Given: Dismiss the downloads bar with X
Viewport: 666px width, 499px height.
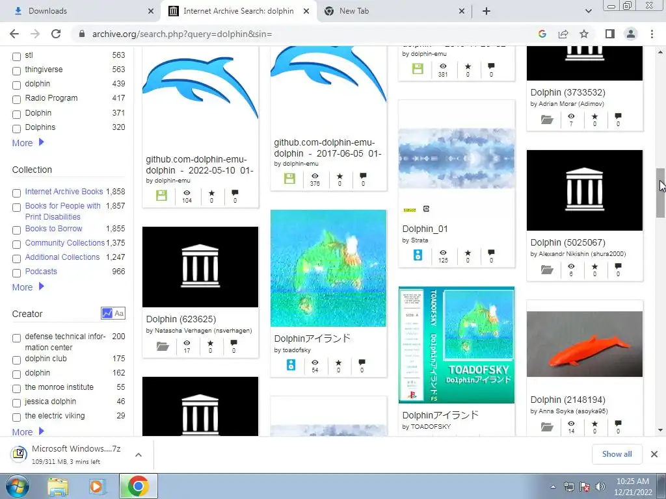Looking at the screenshot, I should tap(654, 454).
